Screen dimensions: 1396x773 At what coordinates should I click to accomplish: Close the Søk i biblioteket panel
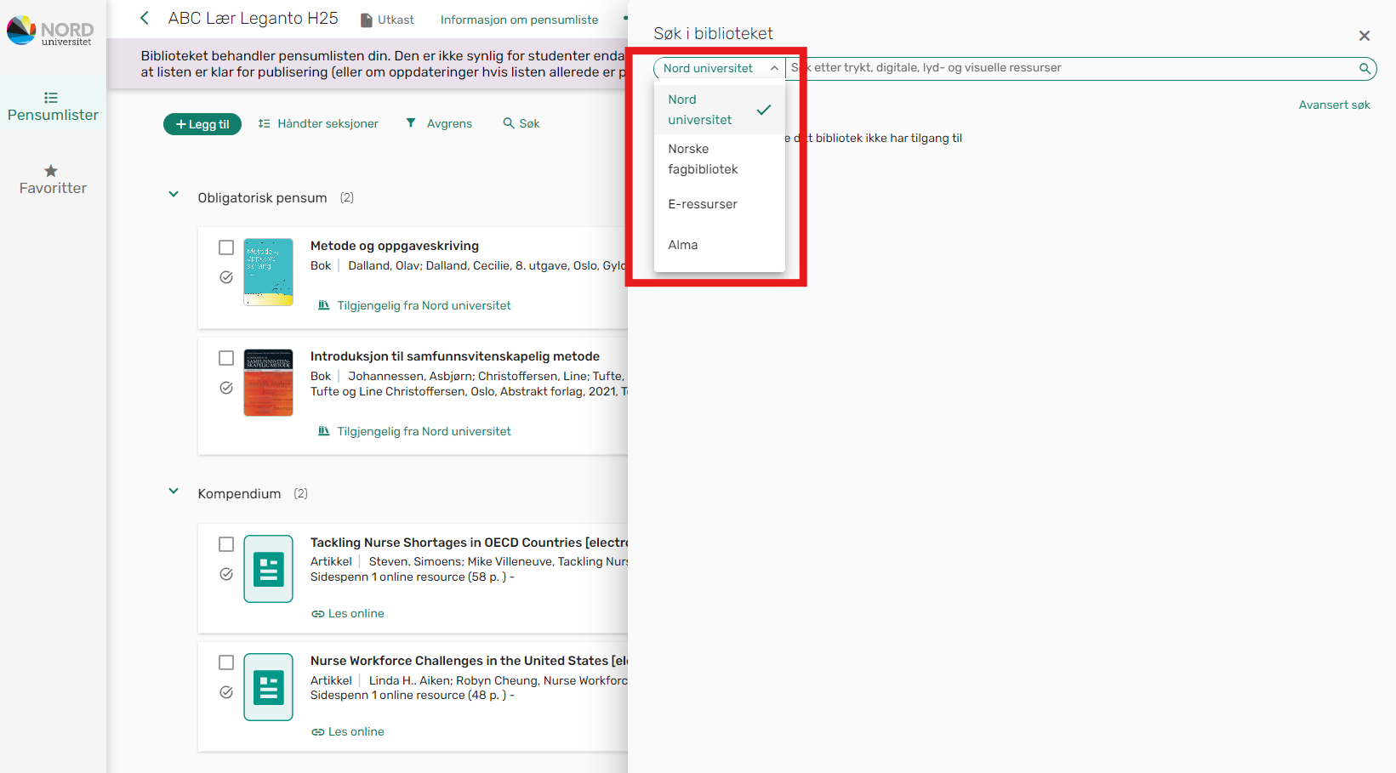click(1365, 36)
